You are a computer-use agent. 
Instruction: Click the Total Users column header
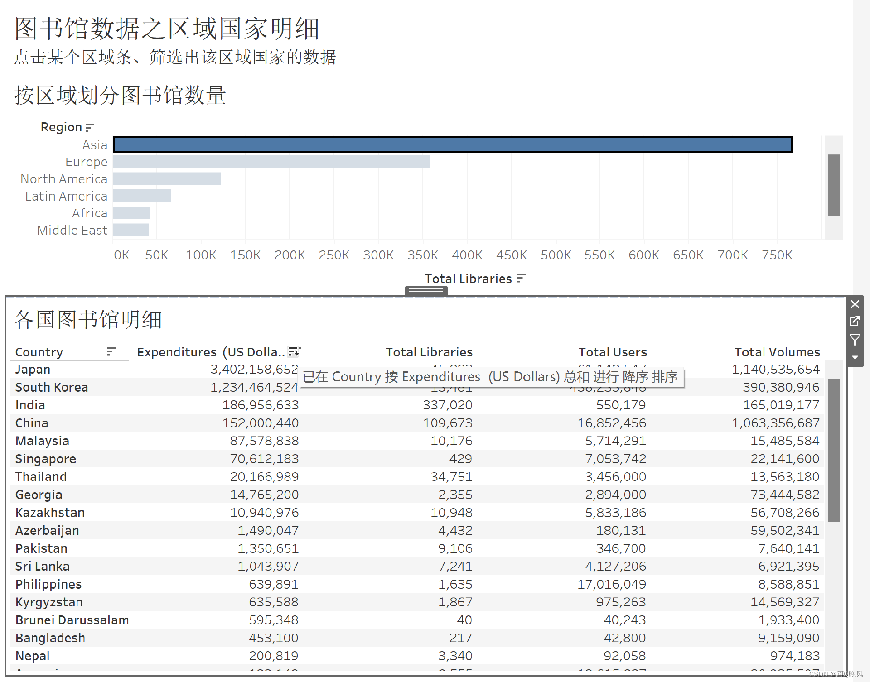pos(612,352)
